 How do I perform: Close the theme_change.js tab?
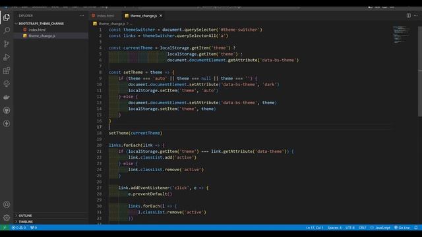161,16
